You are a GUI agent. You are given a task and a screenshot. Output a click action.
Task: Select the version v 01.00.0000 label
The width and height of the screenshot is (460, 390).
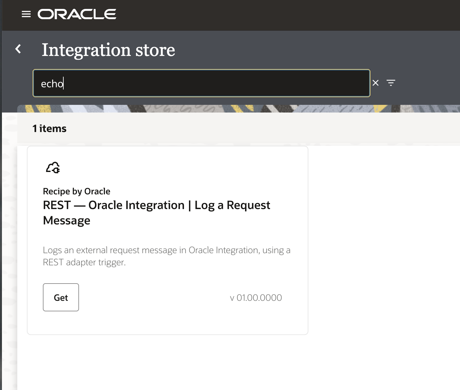(256, 298)
